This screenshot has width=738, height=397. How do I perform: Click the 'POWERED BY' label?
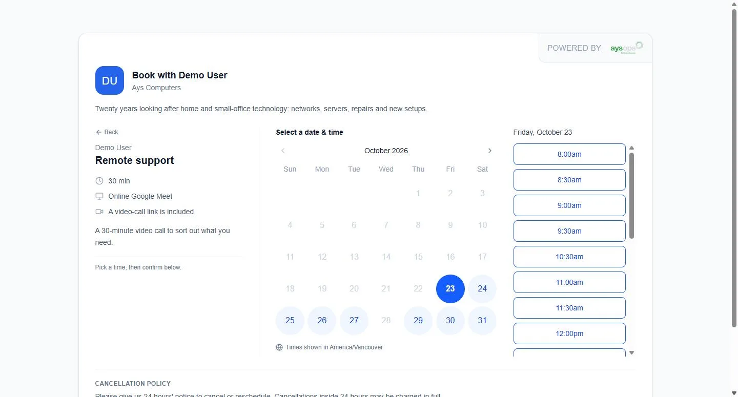574,48
